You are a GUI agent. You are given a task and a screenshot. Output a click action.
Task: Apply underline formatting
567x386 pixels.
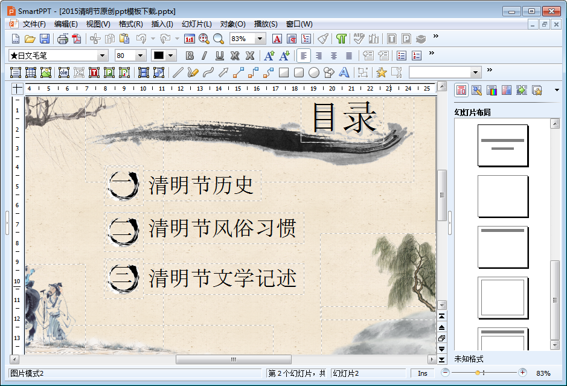tap(220, 56)
